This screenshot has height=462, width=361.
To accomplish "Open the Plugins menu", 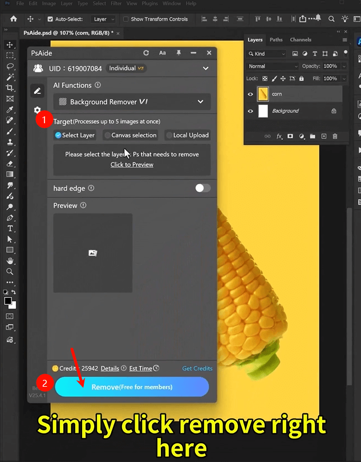I will coord(150,3).
